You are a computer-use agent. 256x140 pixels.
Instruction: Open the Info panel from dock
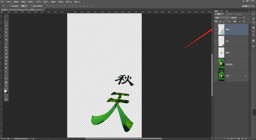pyautogui.click(x=253, y=28)
